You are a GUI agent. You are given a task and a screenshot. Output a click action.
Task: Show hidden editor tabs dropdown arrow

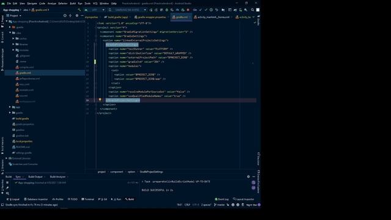[254, 17]
